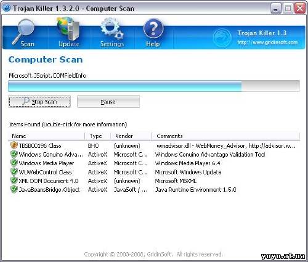Click Trojan Killer logo in banner
Image resolution: width=308 pixels, height=262 pixels.
[222, 38]
